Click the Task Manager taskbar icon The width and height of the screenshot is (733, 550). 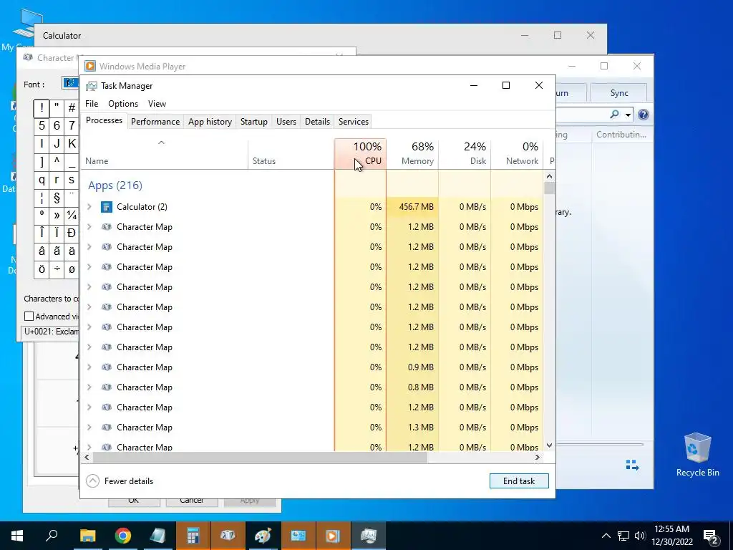point(369,536)
